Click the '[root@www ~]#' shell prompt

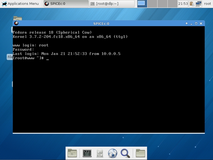coord(28,58)
